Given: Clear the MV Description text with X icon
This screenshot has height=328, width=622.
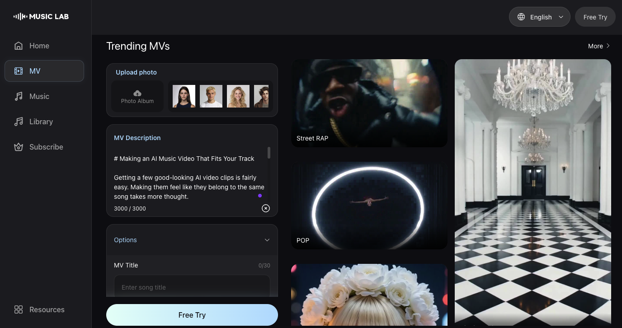Looking at the screenshot, I should pyautogui.click(x=266, y=208).
